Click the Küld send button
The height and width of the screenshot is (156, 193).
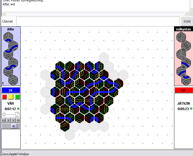click(187, 21)
